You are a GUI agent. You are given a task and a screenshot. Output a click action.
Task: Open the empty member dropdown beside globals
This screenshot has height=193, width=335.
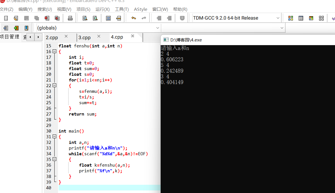tap(282, 28)
